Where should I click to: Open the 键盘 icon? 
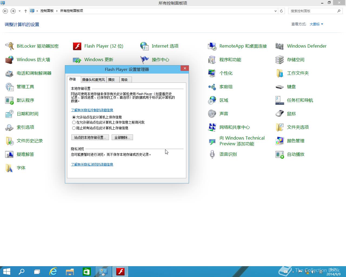coord(280,87)
